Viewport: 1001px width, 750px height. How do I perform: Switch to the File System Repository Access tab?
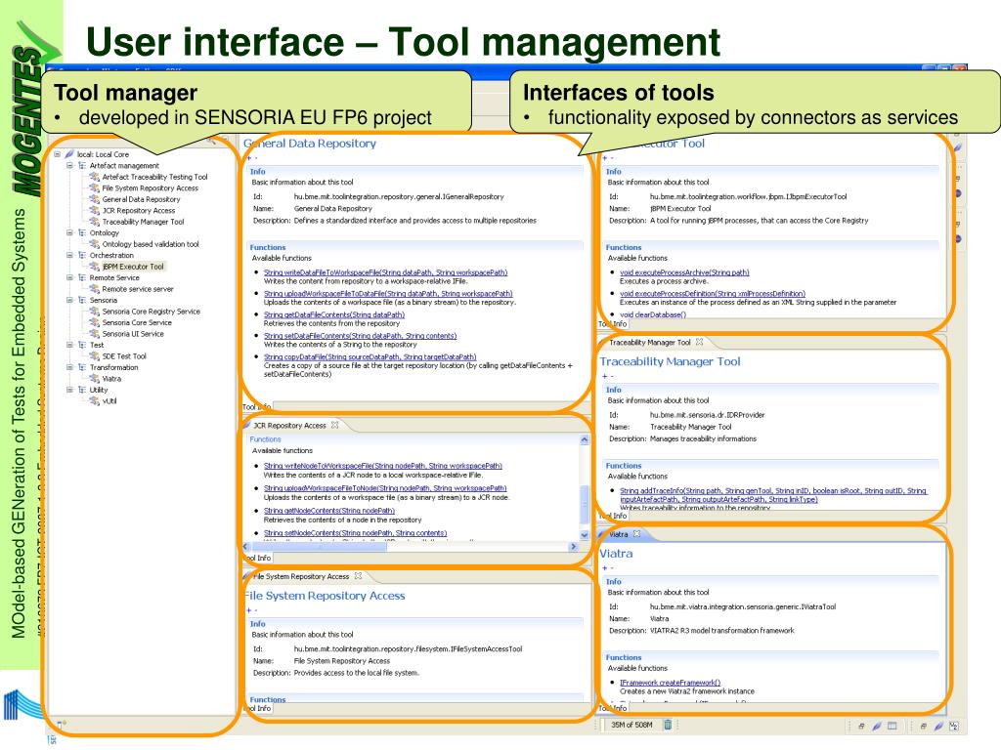301,576
